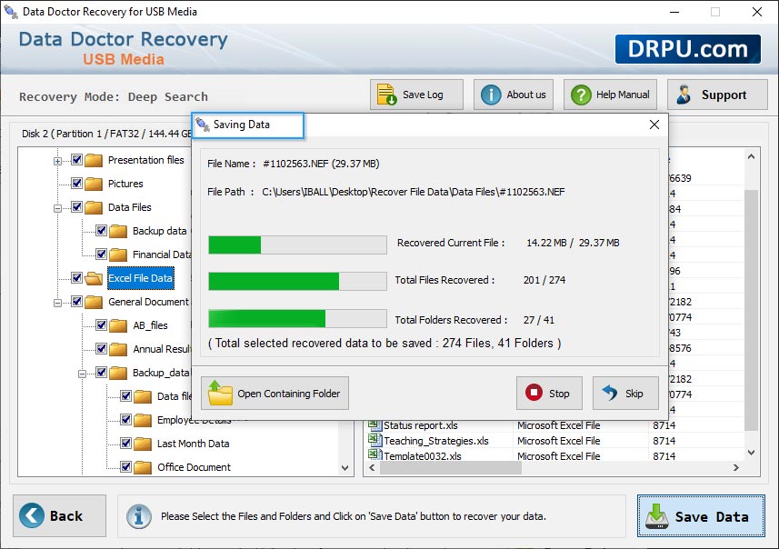This screenshot has width=779, height=549.
Task: Toggle the Financial Data checkbox
Action: click(101, 254)
